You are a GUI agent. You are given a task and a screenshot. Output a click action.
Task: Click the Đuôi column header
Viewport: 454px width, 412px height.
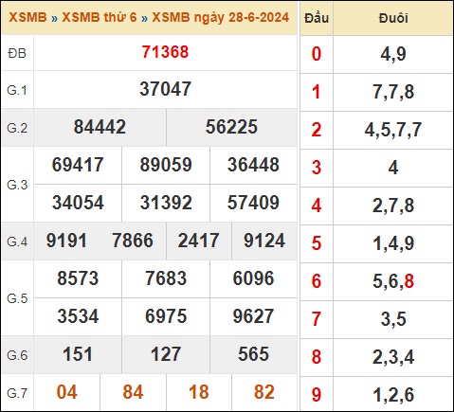click(x=393, y=18)
